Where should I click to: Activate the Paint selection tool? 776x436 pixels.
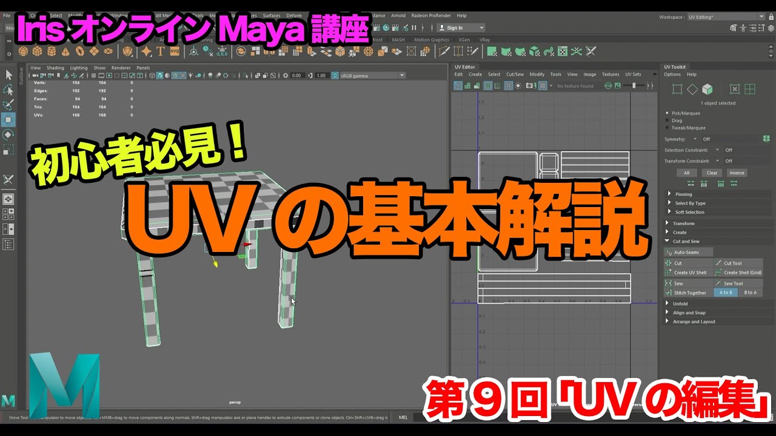click(8, 105)
